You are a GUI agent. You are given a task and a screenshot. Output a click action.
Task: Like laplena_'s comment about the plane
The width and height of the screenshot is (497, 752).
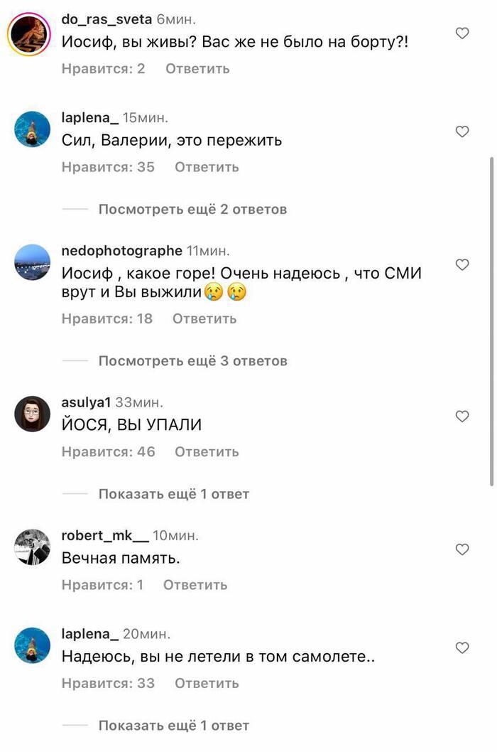pyautogui.click(x=462, y=648)
